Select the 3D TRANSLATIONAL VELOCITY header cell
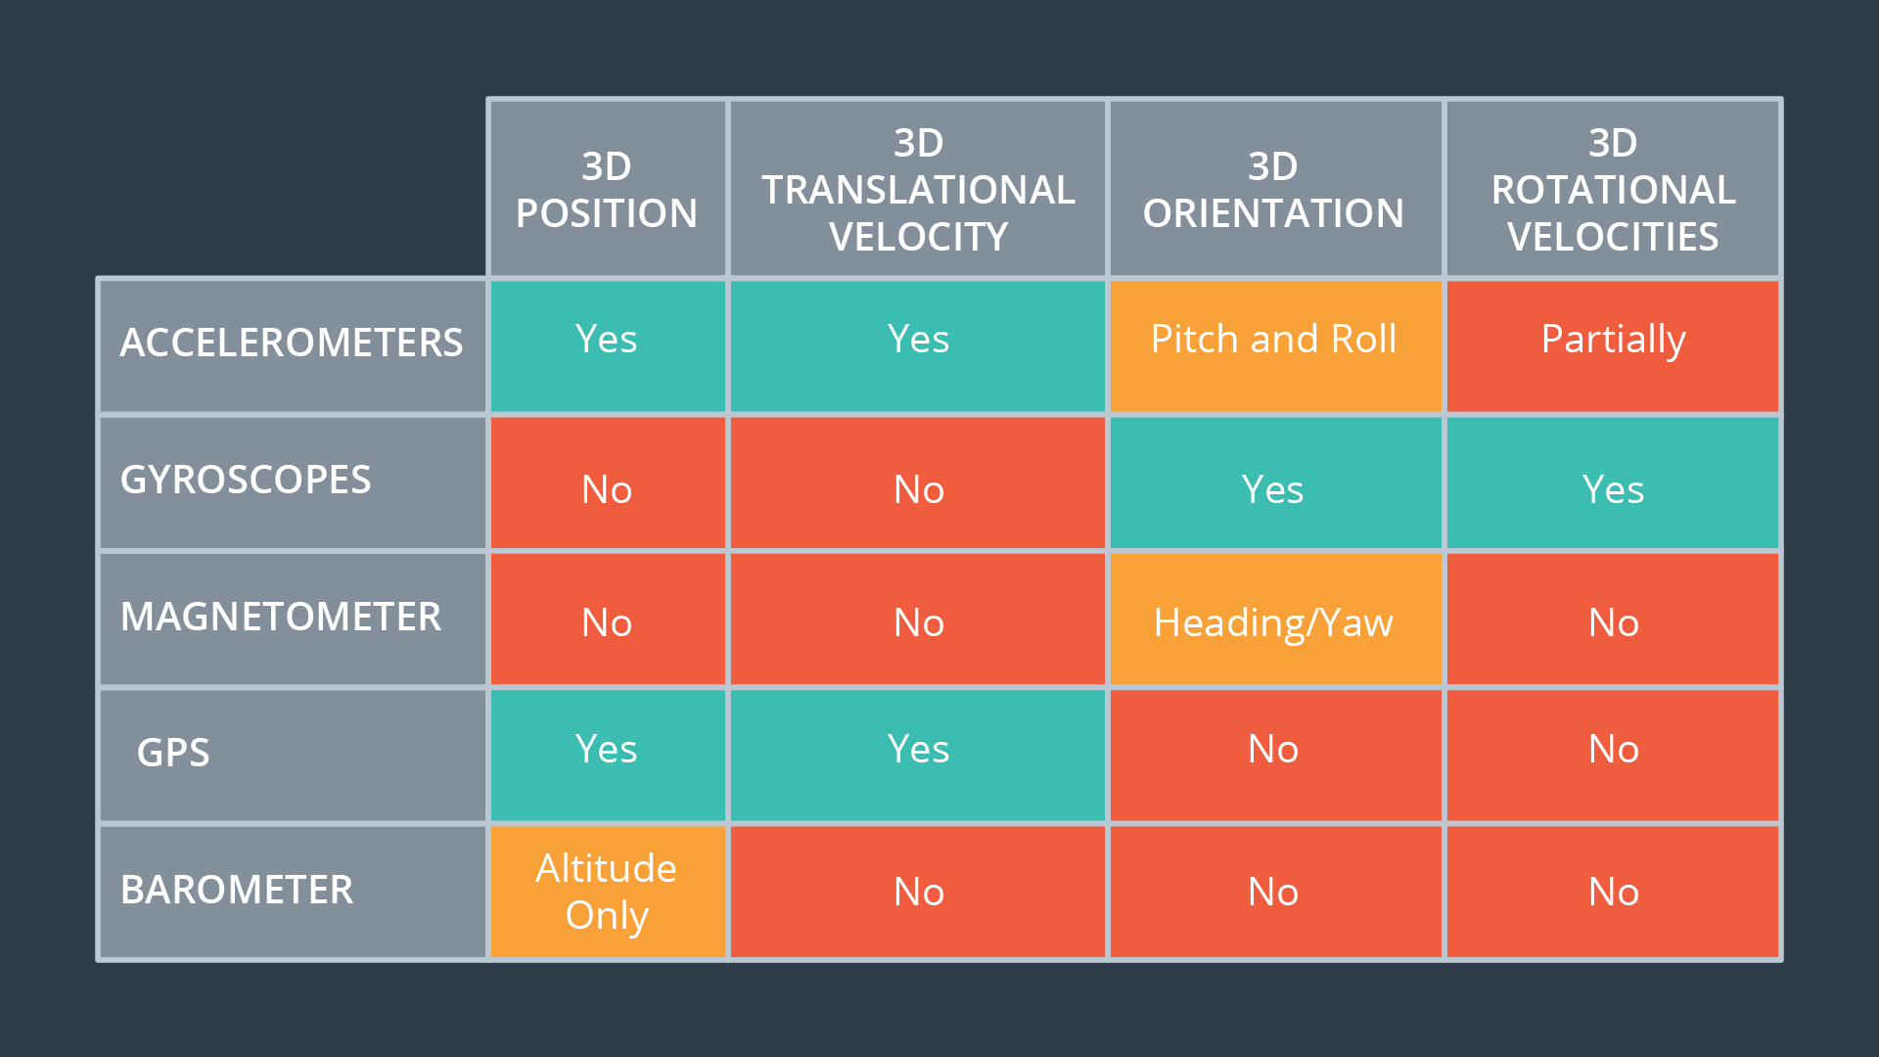Viewport: 1879px width, 1057px height. tap(918, 189)
